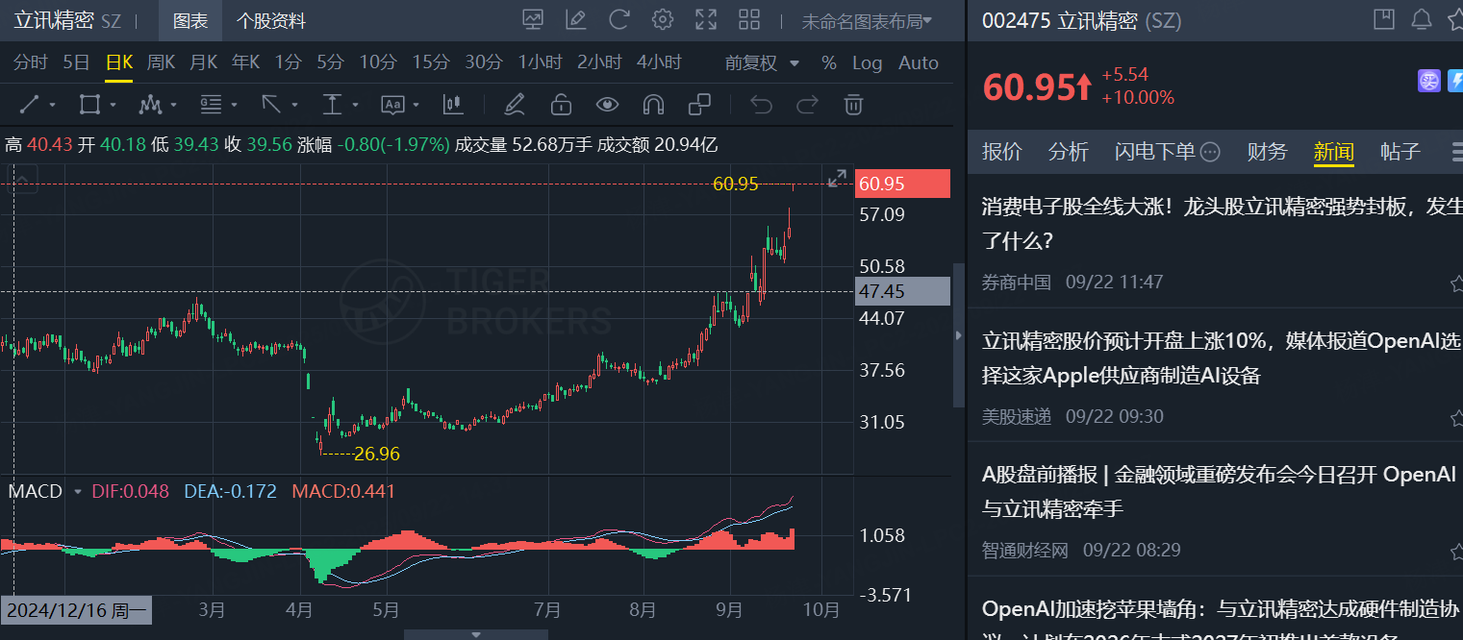Click the bookmark note icon beside 002475

[1384, 19]
